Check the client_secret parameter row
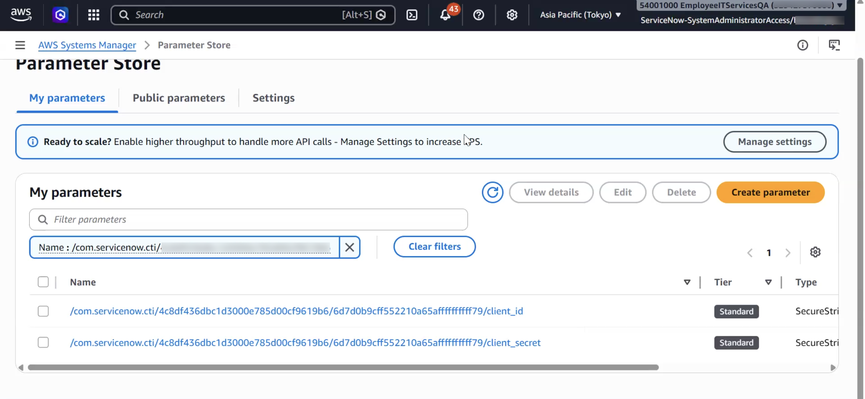 tap(43, 343)
